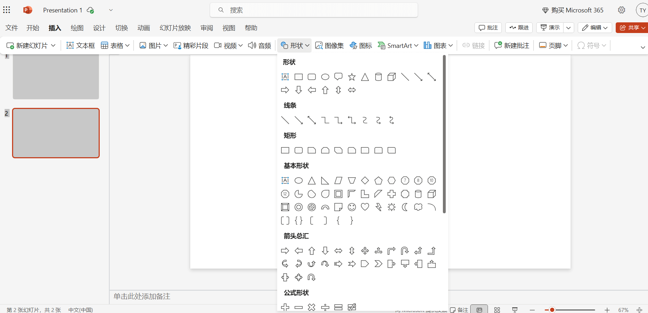648x313 pixels.
Task: Click the zoom slider handle
Action: [552, 310]
